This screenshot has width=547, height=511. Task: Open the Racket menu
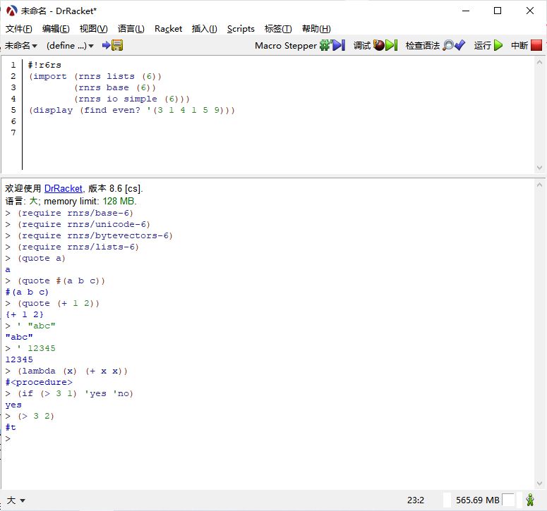tap(168, 29)
